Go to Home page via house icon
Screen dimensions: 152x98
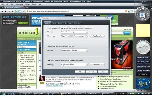20,11
